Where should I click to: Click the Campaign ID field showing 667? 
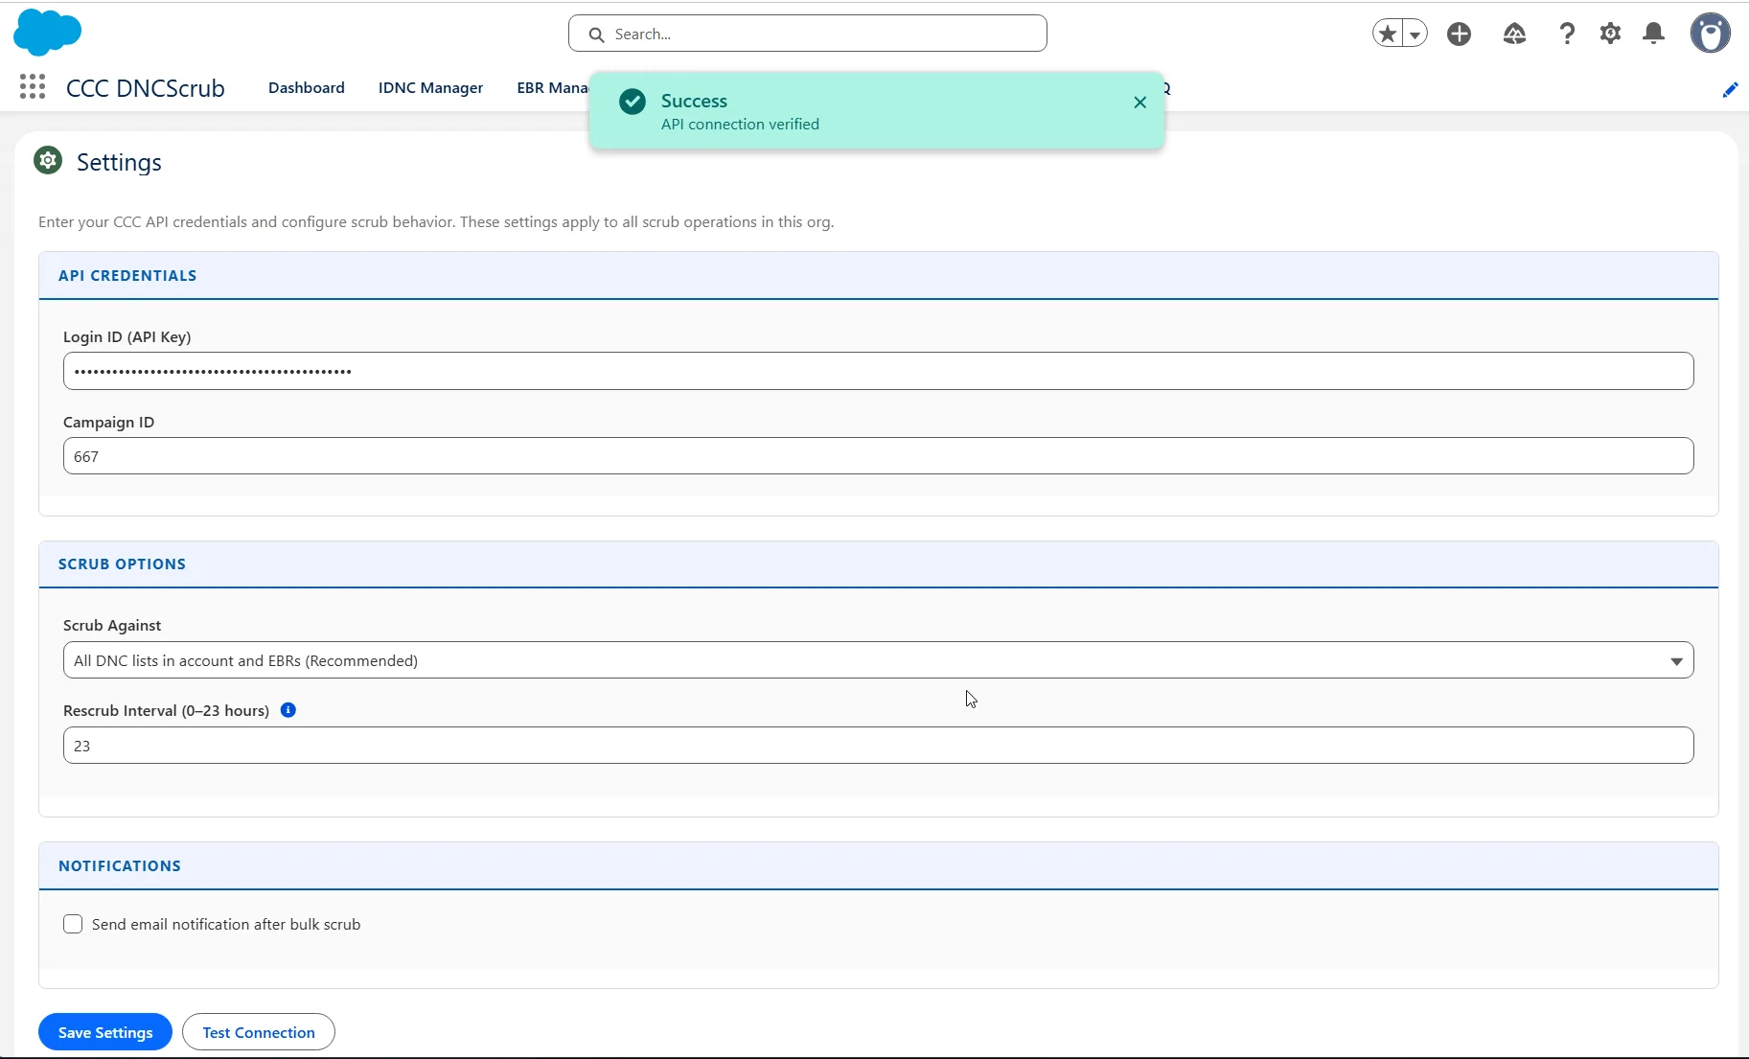[x=878, y=456]
